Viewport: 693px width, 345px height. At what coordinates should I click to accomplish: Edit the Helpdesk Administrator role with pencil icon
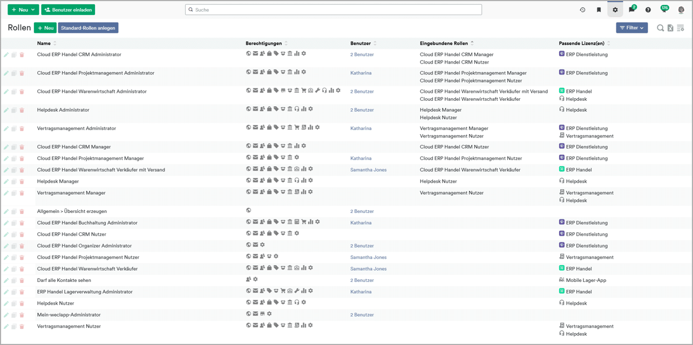(x=6, y=110)
